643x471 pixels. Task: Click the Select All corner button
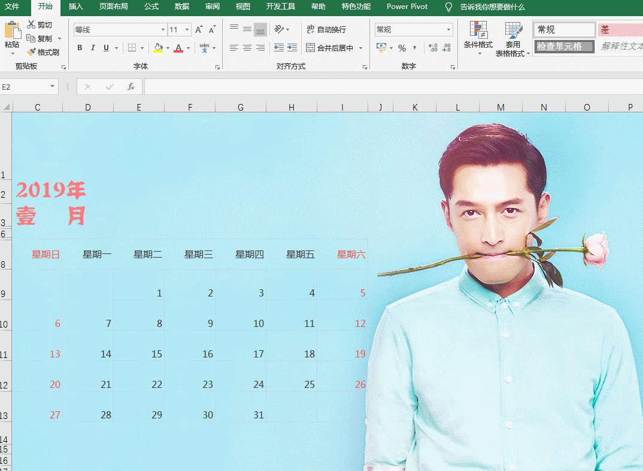(x=6, y=108)
